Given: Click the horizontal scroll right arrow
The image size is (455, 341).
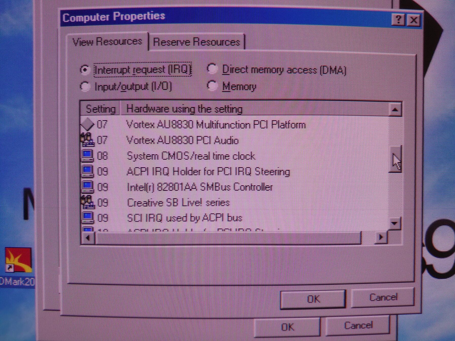Looking at the screenshot, I should click(x=381, y=238).
